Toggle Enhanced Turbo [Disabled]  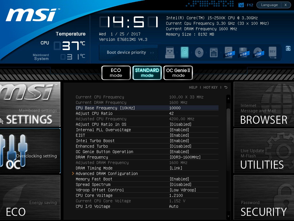(180, 146)
